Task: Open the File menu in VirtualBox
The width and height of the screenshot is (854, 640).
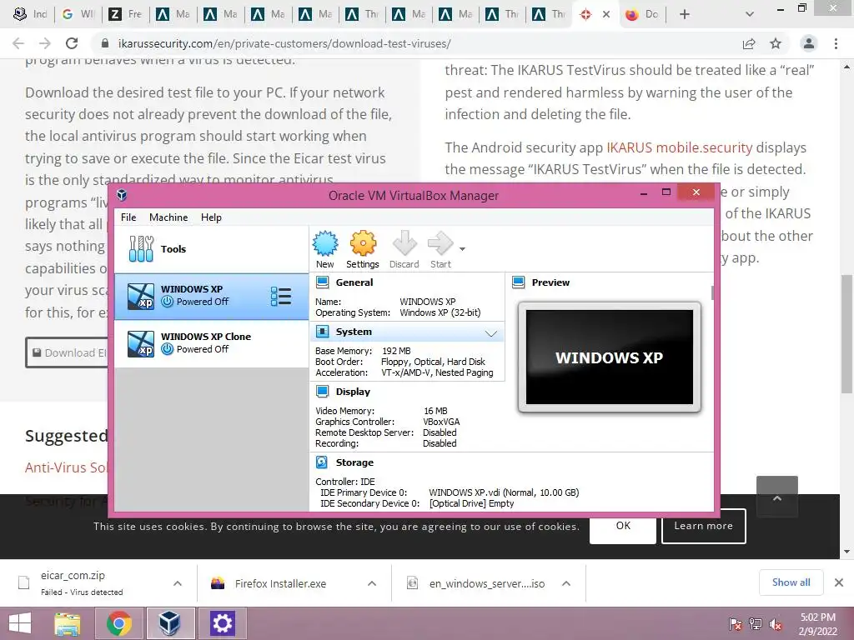Action: tap(128, 217)
